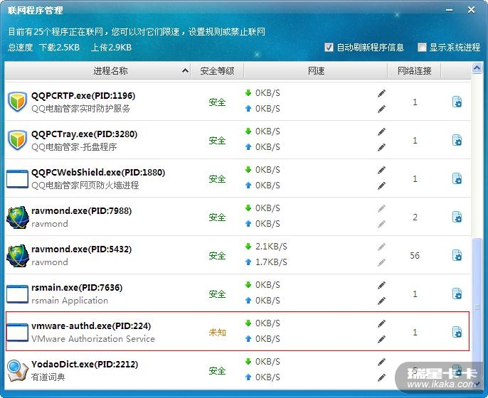Open rule settings icon for QQPCWebShield.exe
The height and width of the screenshot is (398, 488).
coord(457,179)
